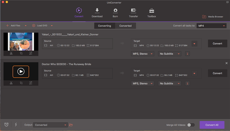Open the feedback message icon
Viewport: 230px width, 131px height.
(x=227, y=2)
